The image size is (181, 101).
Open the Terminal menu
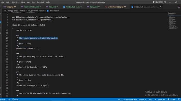[x=40, y=2]
